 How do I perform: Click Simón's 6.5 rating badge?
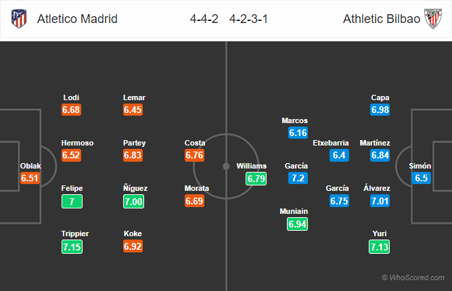tap(421, 178)
